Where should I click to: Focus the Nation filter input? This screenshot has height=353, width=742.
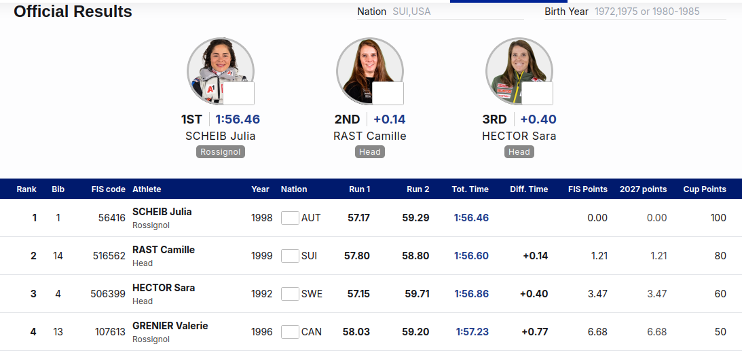tap(458, 12)
